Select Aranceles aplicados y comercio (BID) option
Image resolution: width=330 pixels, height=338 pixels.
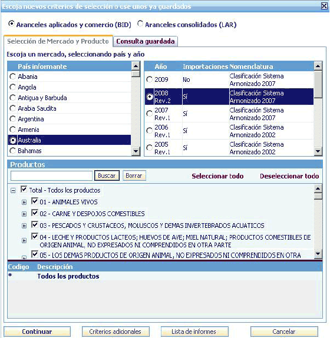(11, 24)
